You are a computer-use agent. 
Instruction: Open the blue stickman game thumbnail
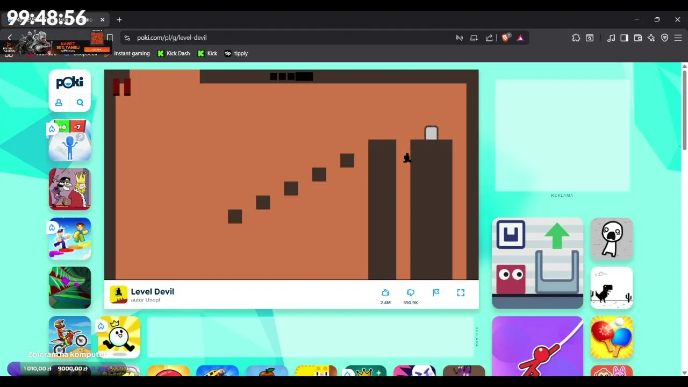[70, 140]
